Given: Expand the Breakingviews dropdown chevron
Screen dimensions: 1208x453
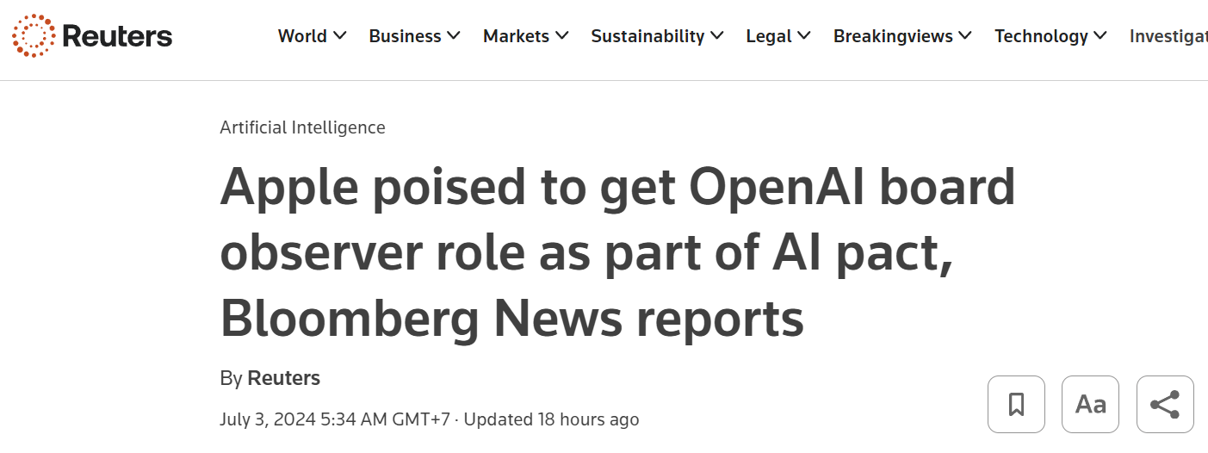Looking at the screenshot, I should coord(965,36).
